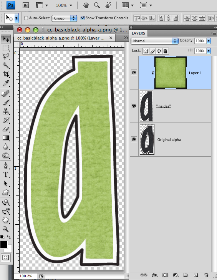Screen dimensions: 217x280
Task: Hide the Original alpha layer
Action: pyautogui.click(x=134, y=139)
